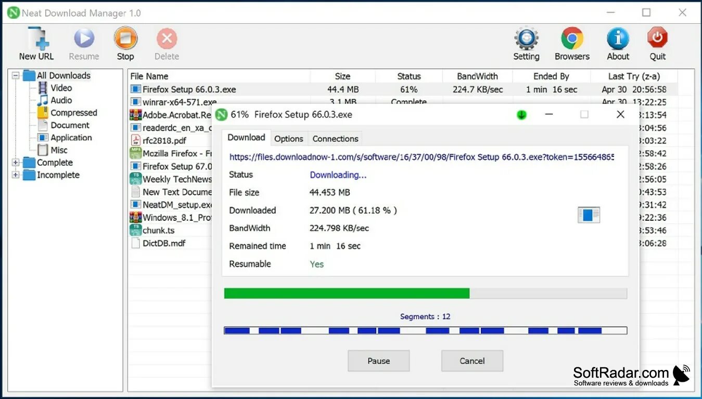Open the Setting gear icon
Screen dimensions: 702x399
(x=526, y=39)
